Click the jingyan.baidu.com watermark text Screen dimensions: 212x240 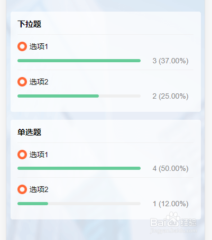click(x=173, y=231)
